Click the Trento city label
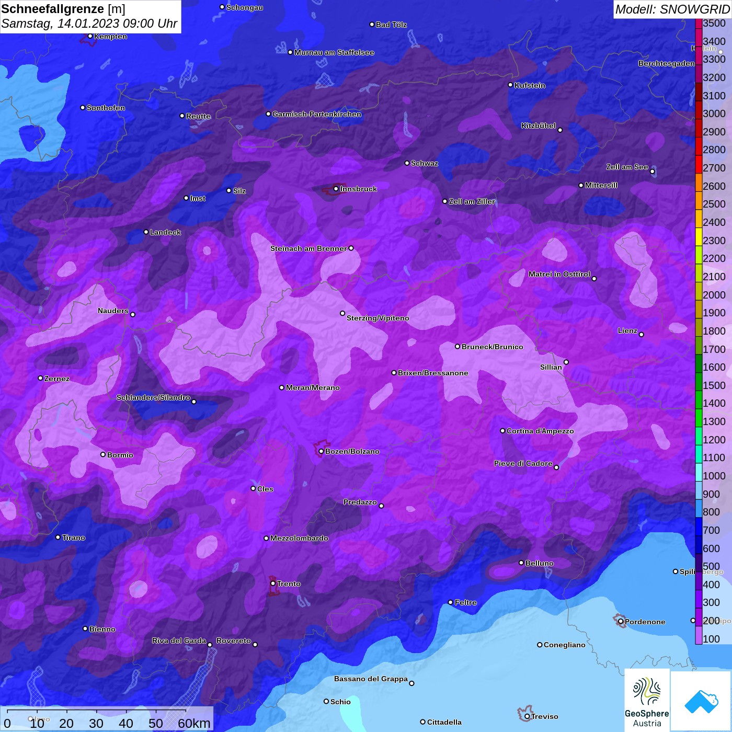The height and width of the screenshot is (732, 732). pos(289,584)
